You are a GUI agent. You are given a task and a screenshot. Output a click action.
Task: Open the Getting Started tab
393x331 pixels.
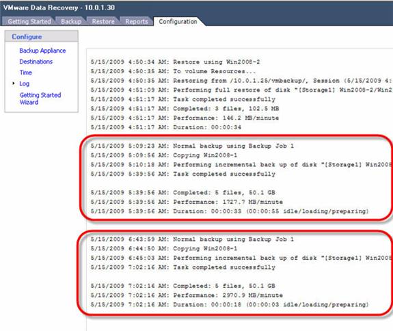point(29,22)
